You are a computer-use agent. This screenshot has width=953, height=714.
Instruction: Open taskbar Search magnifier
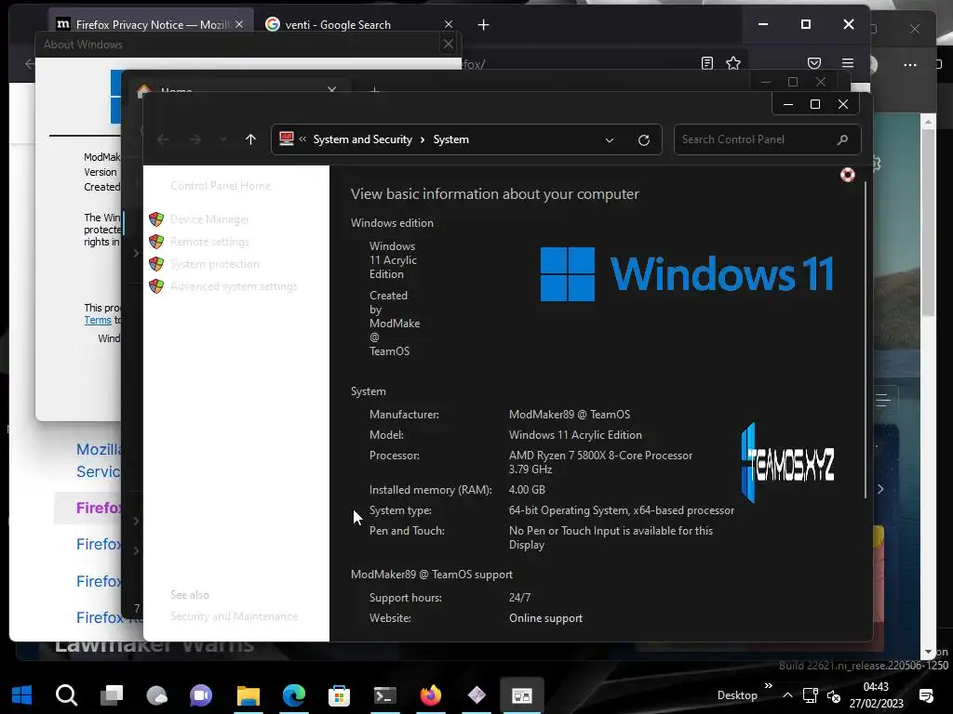tap(66, 694)
